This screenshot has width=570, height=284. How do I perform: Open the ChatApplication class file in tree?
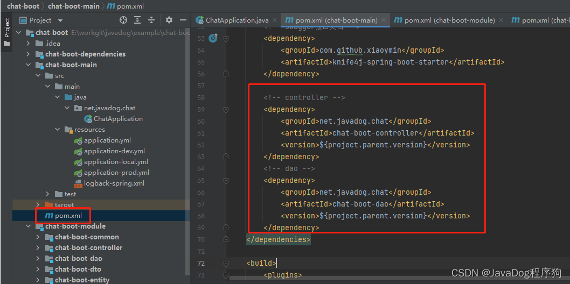(117, 119)
